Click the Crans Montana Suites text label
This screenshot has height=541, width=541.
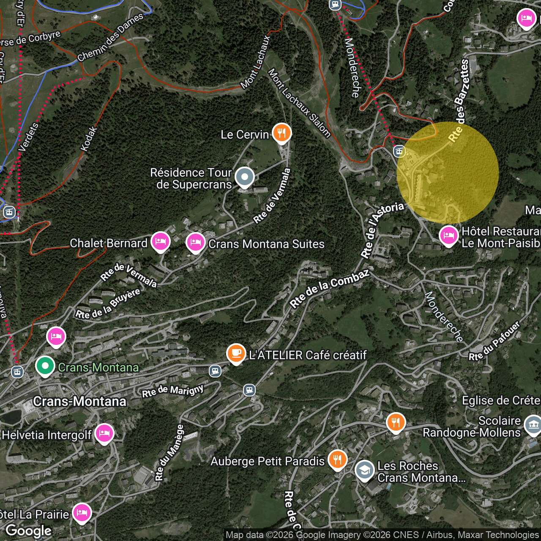click(x=266, y=244)
